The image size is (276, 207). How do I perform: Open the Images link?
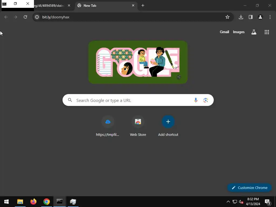click(239, 32)
